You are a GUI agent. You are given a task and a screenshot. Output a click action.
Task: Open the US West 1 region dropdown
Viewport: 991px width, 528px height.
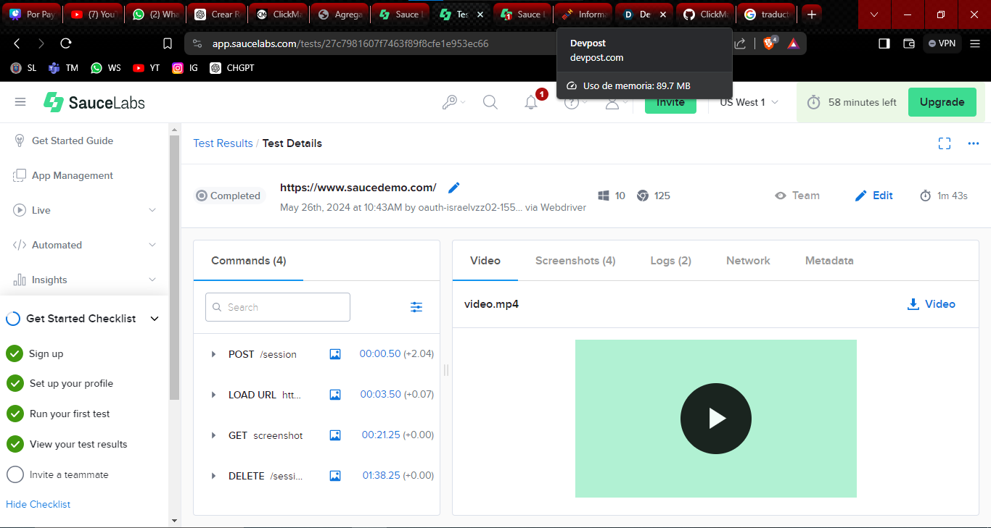[749, 102]
